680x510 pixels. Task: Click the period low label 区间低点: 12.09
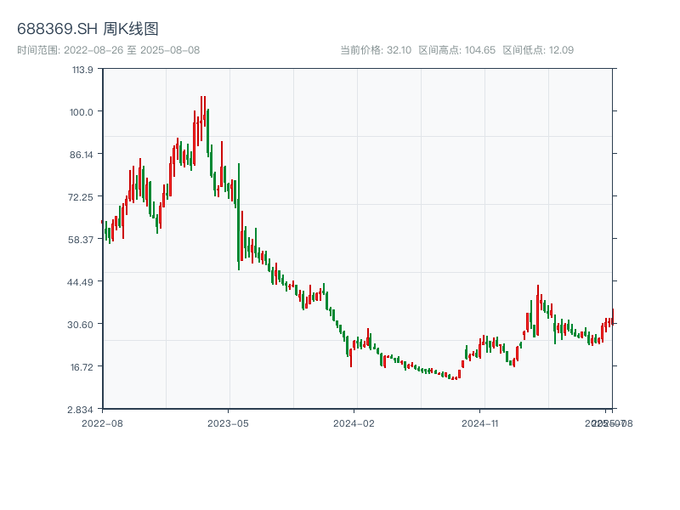[x=538, y=50]
